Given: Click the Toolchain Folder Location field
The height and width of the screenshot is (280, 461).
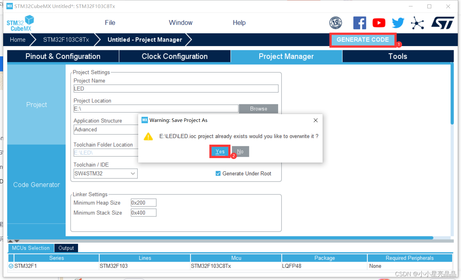Looking at the screenshot, I should 106,153.
